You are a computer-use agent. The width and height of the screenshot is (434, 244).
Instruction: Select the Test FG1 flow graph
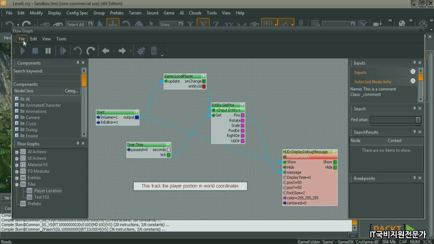41,197
